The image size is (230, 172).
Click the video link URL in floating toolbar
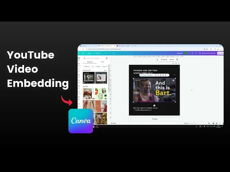(147, 75)
